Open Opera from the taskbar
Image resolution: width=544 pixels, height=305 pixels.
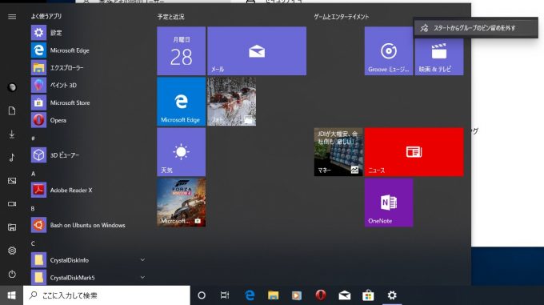coord(321,295)
